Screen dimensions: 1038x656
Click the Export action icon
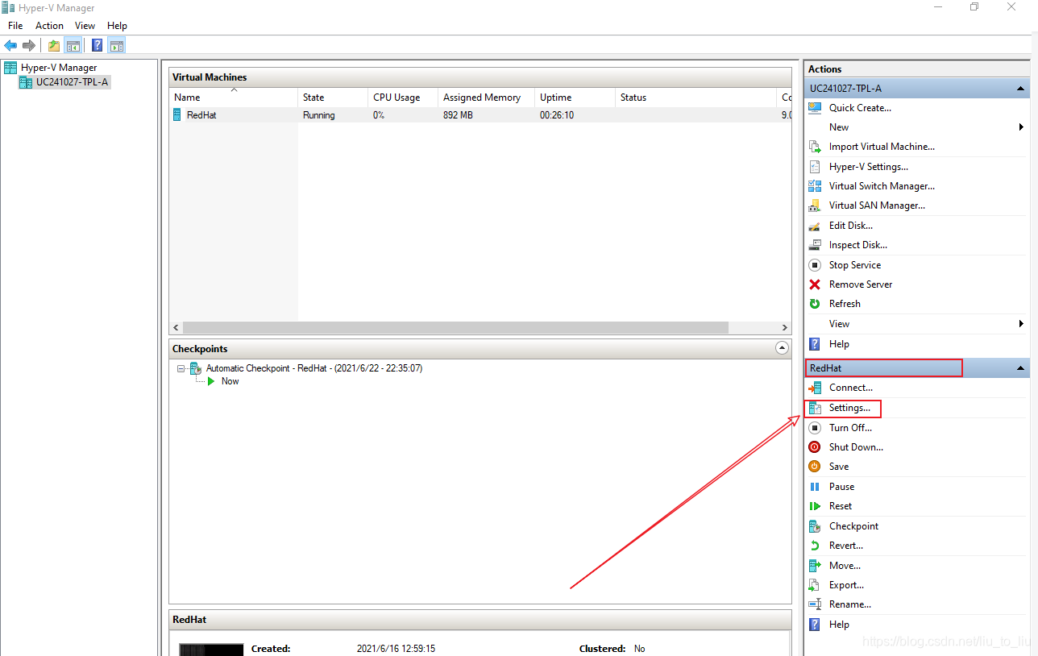pos(815,585)
